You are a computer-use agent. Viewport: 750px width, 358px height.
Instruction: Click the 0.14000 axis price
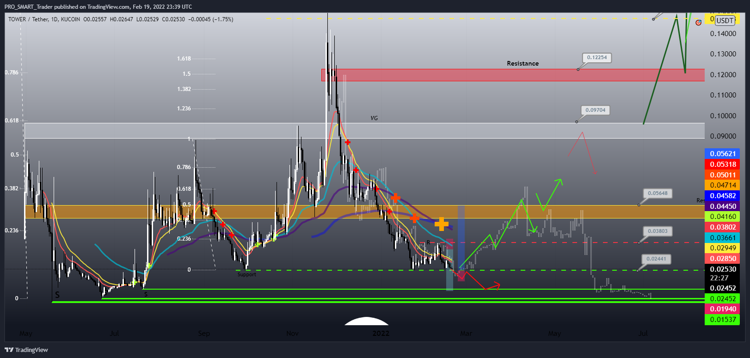pyautogui.click(x=723, y=34)
